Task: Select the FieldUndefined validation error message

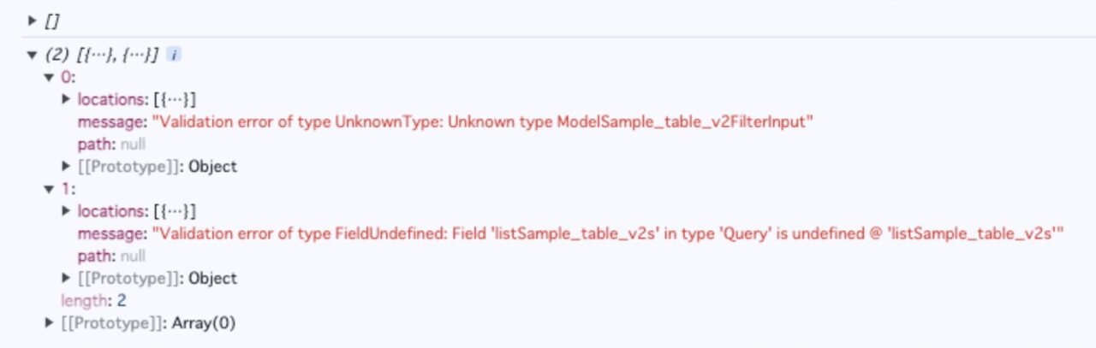Action: click(607, 233)
